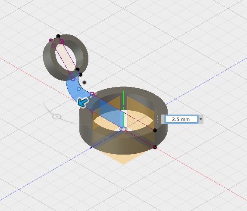The image size is (247, 211).
Task: Click the 2.5 mm distance input field
Action: click(x=181, y=119)
